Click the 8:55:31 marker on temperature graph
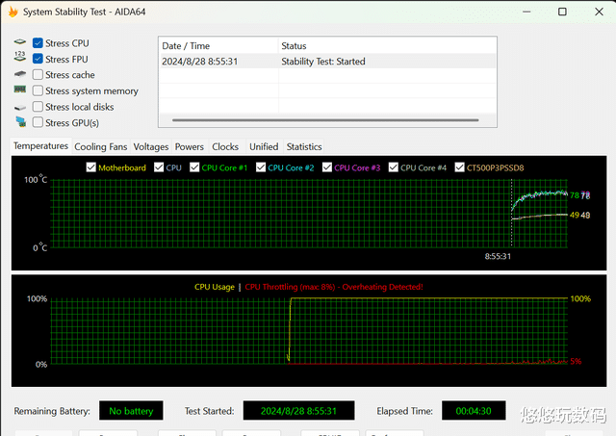616x436 pixels. click(498, 256)
